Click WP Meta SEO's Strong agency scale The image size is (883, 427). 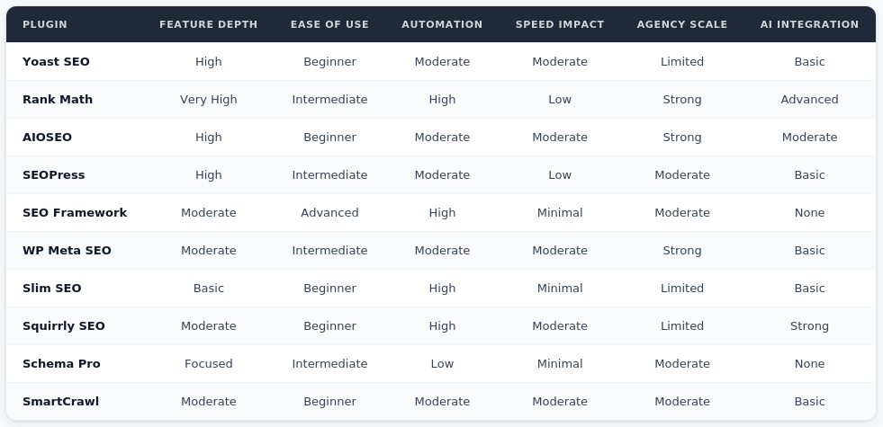pyautogui.click(x=682, y=250)
